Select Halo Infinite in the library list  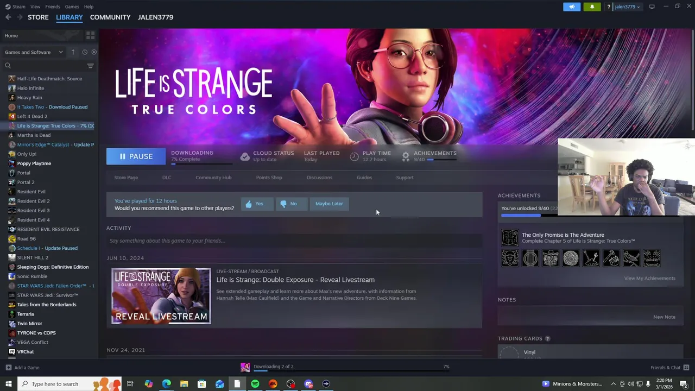[x=30, y=88]
